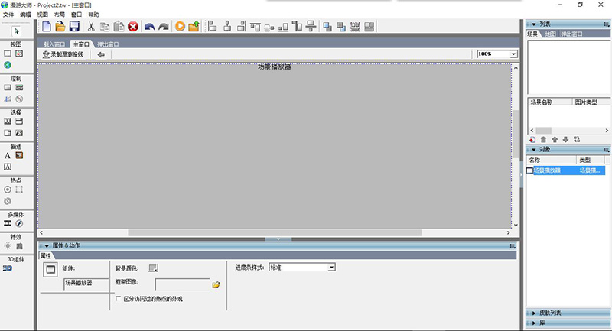This screenshot has height=331, width=612.
Task: Browse for 框架图像 file folder icon
Action: click(216, 285)
